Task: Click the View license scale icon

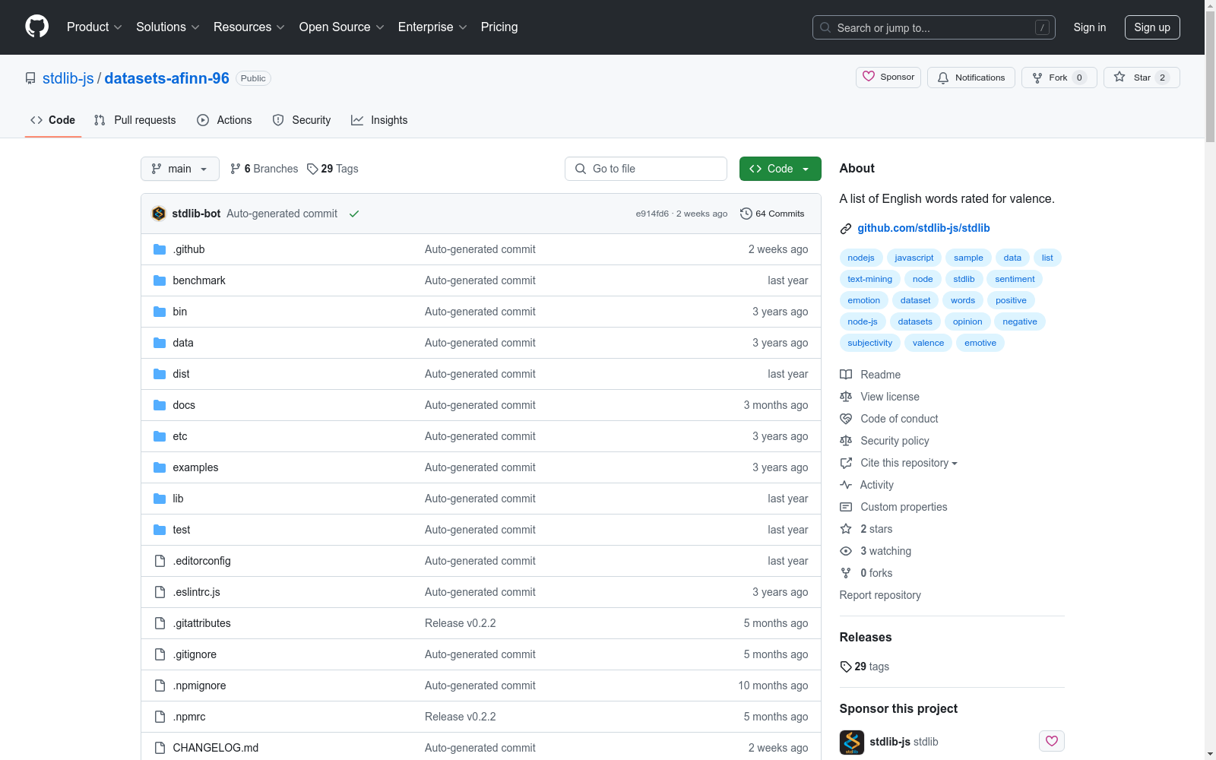Action: point(846,397)
